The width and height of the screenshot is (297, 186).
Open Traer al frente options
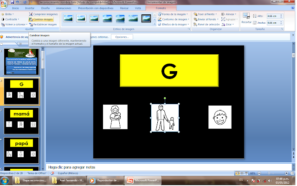tap(205, 14)
